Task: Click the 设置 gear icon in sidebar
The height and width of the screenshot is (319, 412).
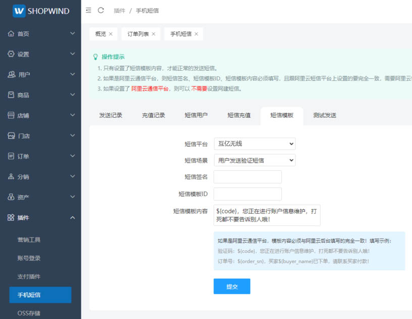Action: click(11, 54)
